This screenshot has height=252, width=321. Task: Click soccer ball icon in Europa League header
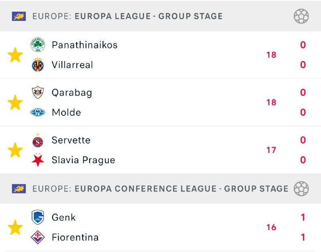point(301,16)
